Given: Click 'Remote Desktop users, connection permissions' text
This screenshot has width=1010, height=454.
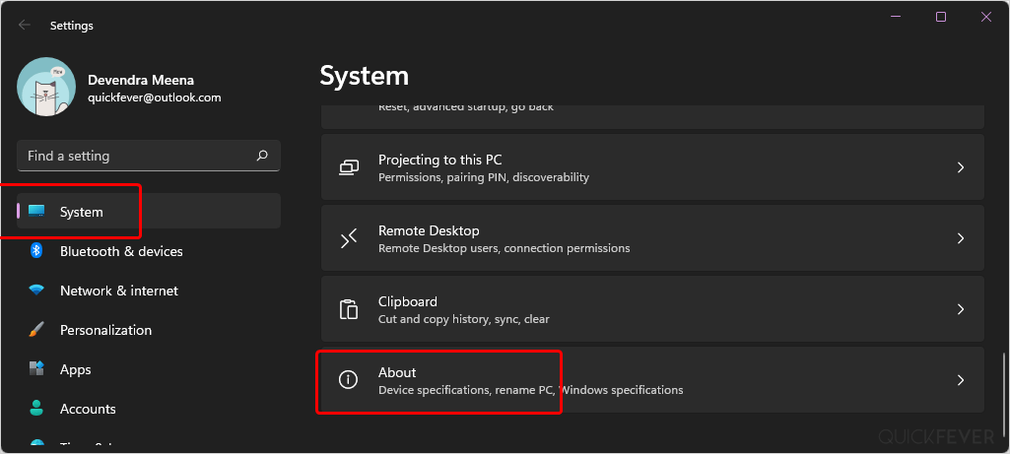Looking at the screenshot, I should (x=504, y=248).
